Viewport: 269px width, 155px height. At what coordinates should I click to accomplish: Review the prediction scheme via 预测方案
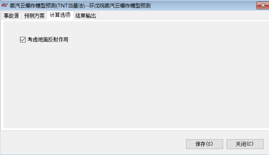(x=34, y=16)
